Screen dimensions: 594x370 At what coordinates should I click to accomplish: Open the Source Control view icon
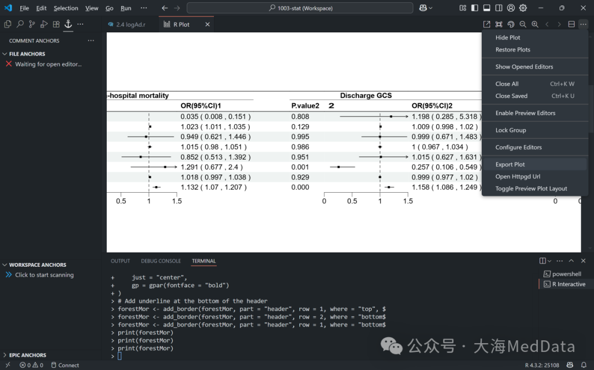pos(32,24)
